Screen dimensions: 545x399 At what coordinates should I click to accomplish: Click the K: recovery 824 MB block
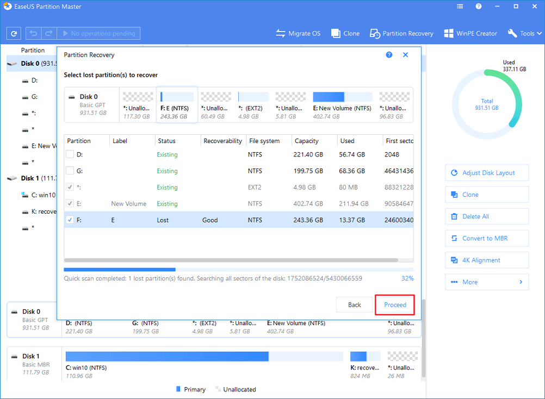pos(365,365)
